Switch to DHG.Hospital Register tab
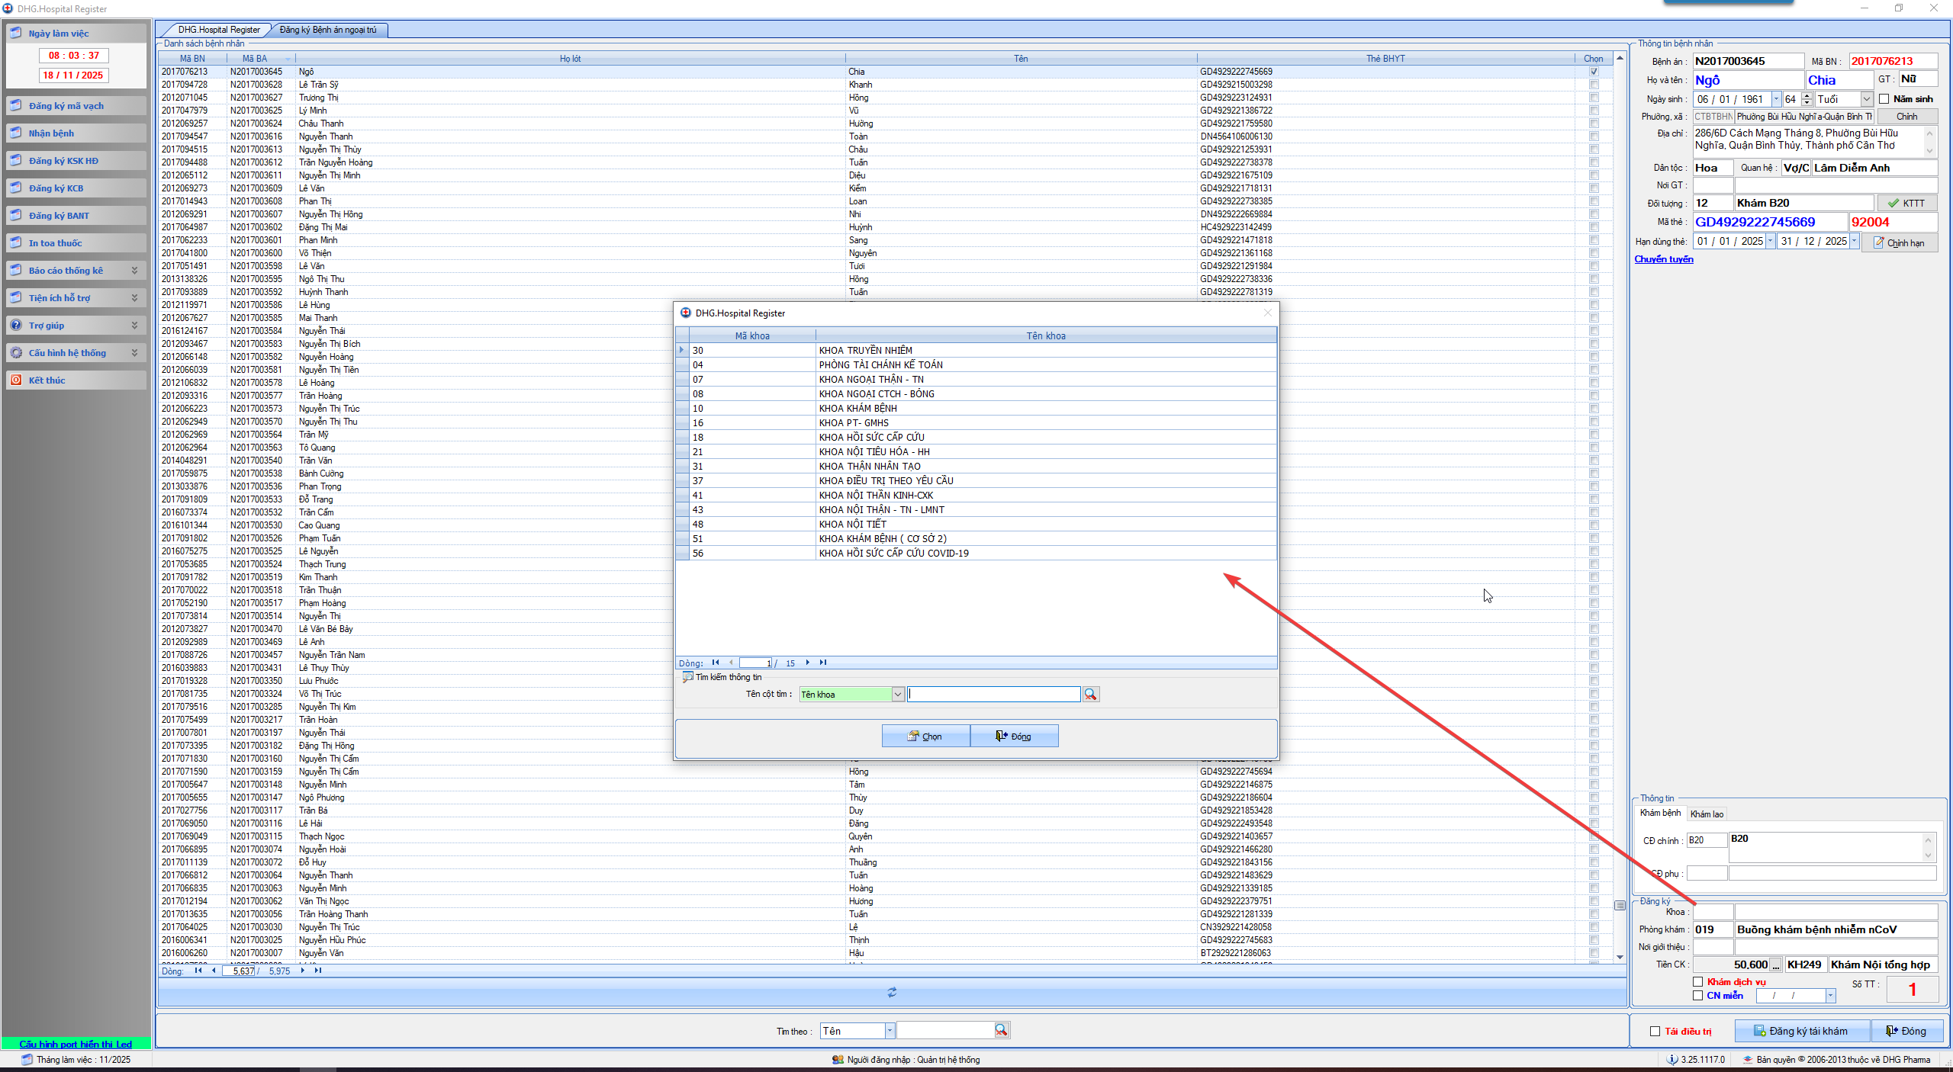 point(219,30)
